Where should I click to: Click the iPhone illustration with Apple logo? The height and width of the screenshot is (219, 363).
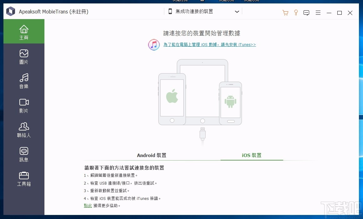click(x=172, y=99)
